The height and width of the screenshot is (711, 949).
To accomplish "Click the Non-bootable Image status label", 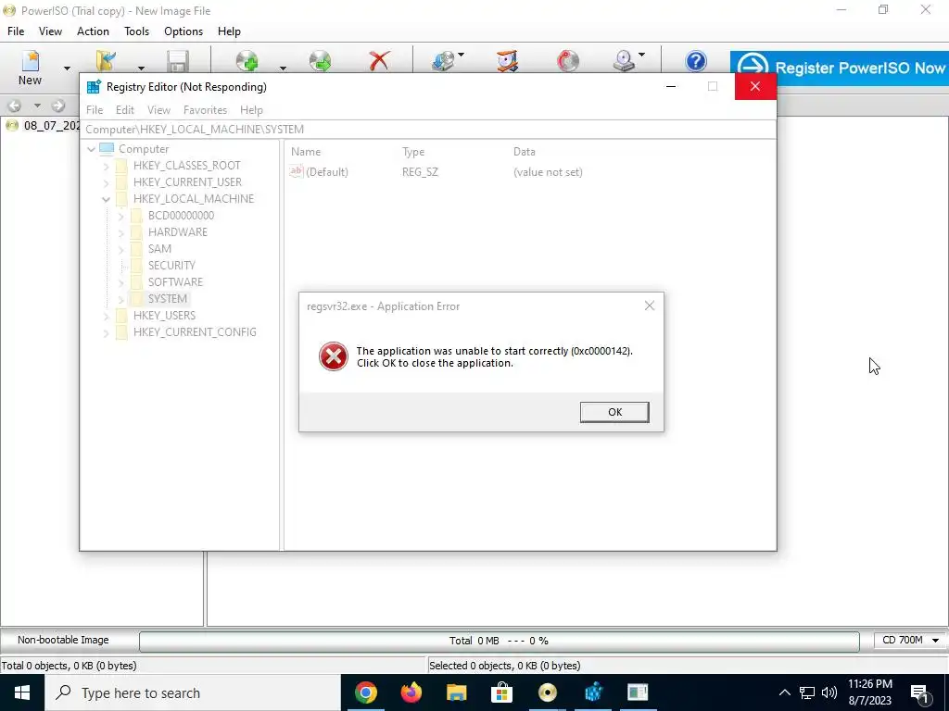I will [63, 640].
